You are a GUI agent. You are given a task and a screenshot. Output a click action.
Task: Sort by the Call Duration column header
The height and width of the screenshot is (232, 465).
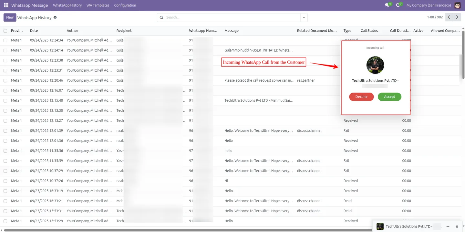(400, 31)
